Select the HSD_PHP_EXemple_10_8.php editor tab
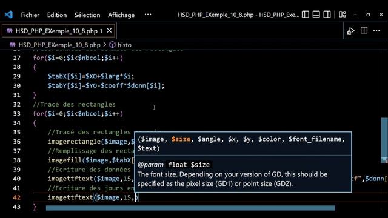Image resolution: width=388 pixels, height=218 pixels. (59, 31)
